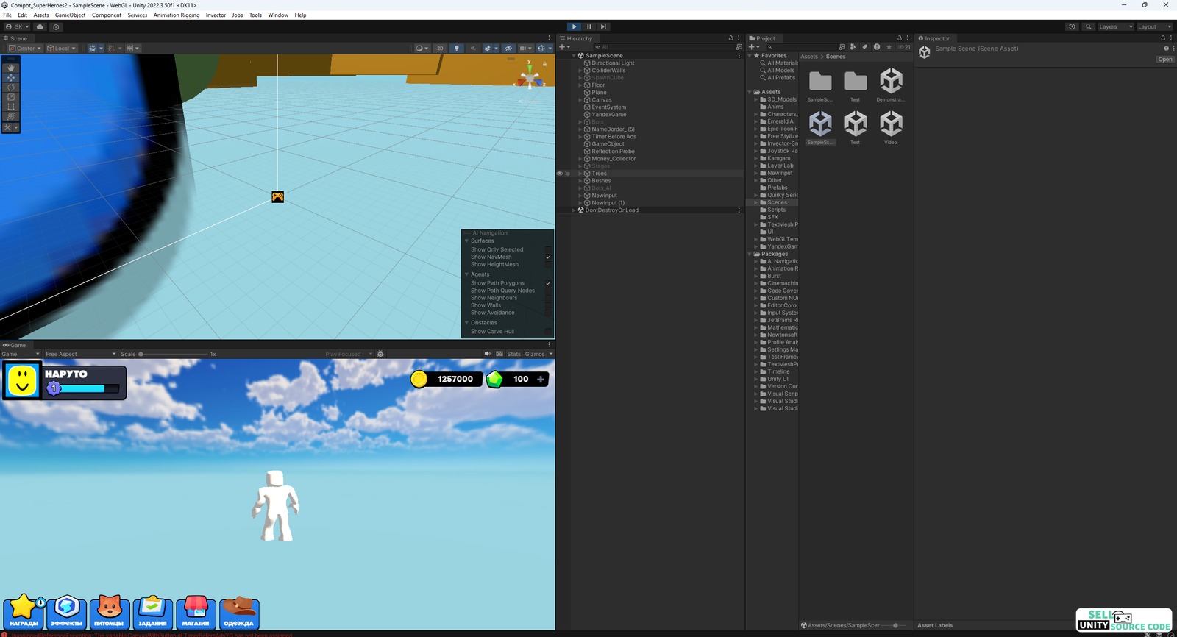1177x637 pixels.
Task: Click the Rect transform tool
Action: point(11,107)
